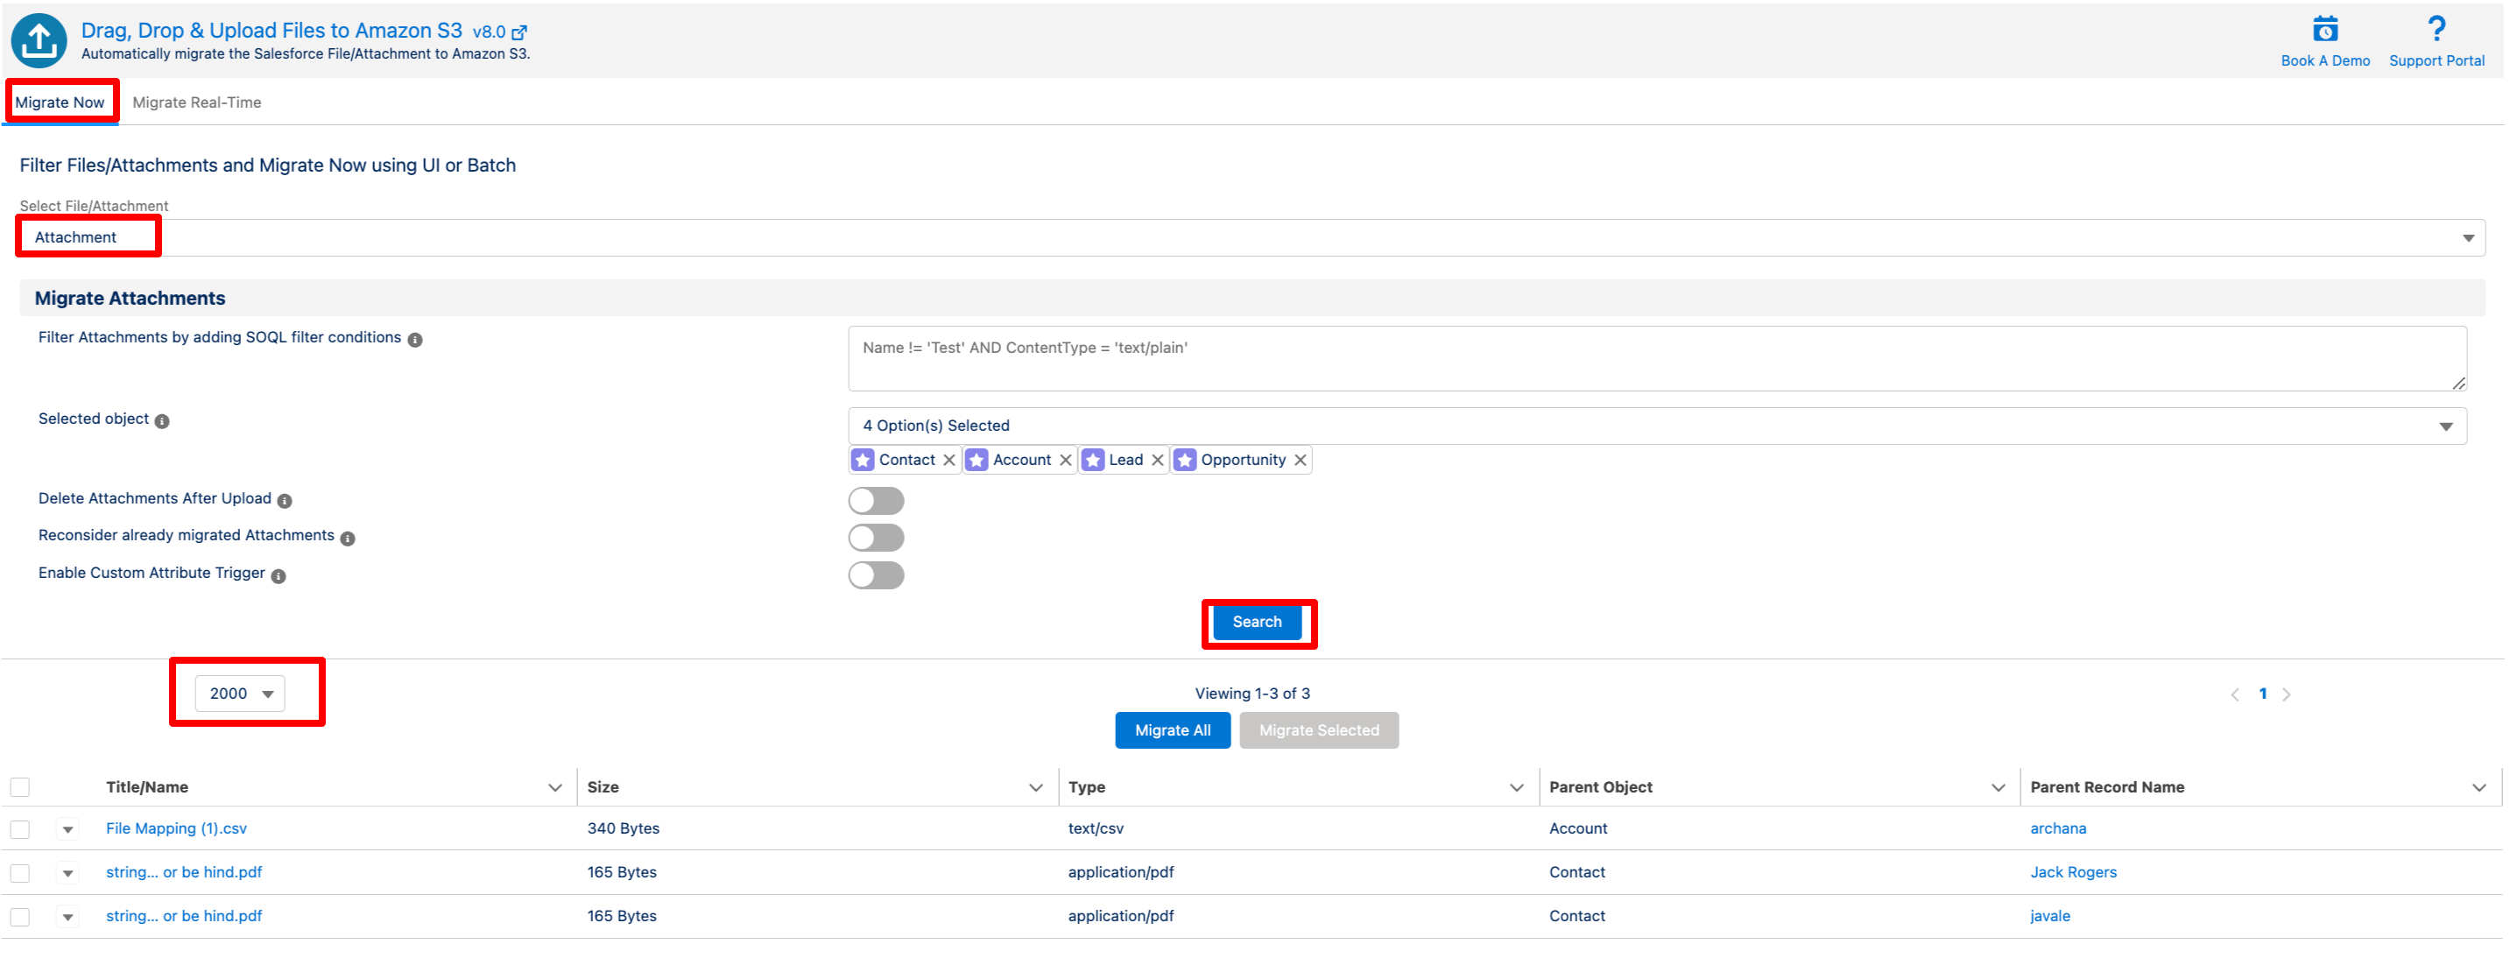This screenshot has height=965, width=2517.
Task: Remove the Opportunity pill with its X
Action: point(1300,460)
